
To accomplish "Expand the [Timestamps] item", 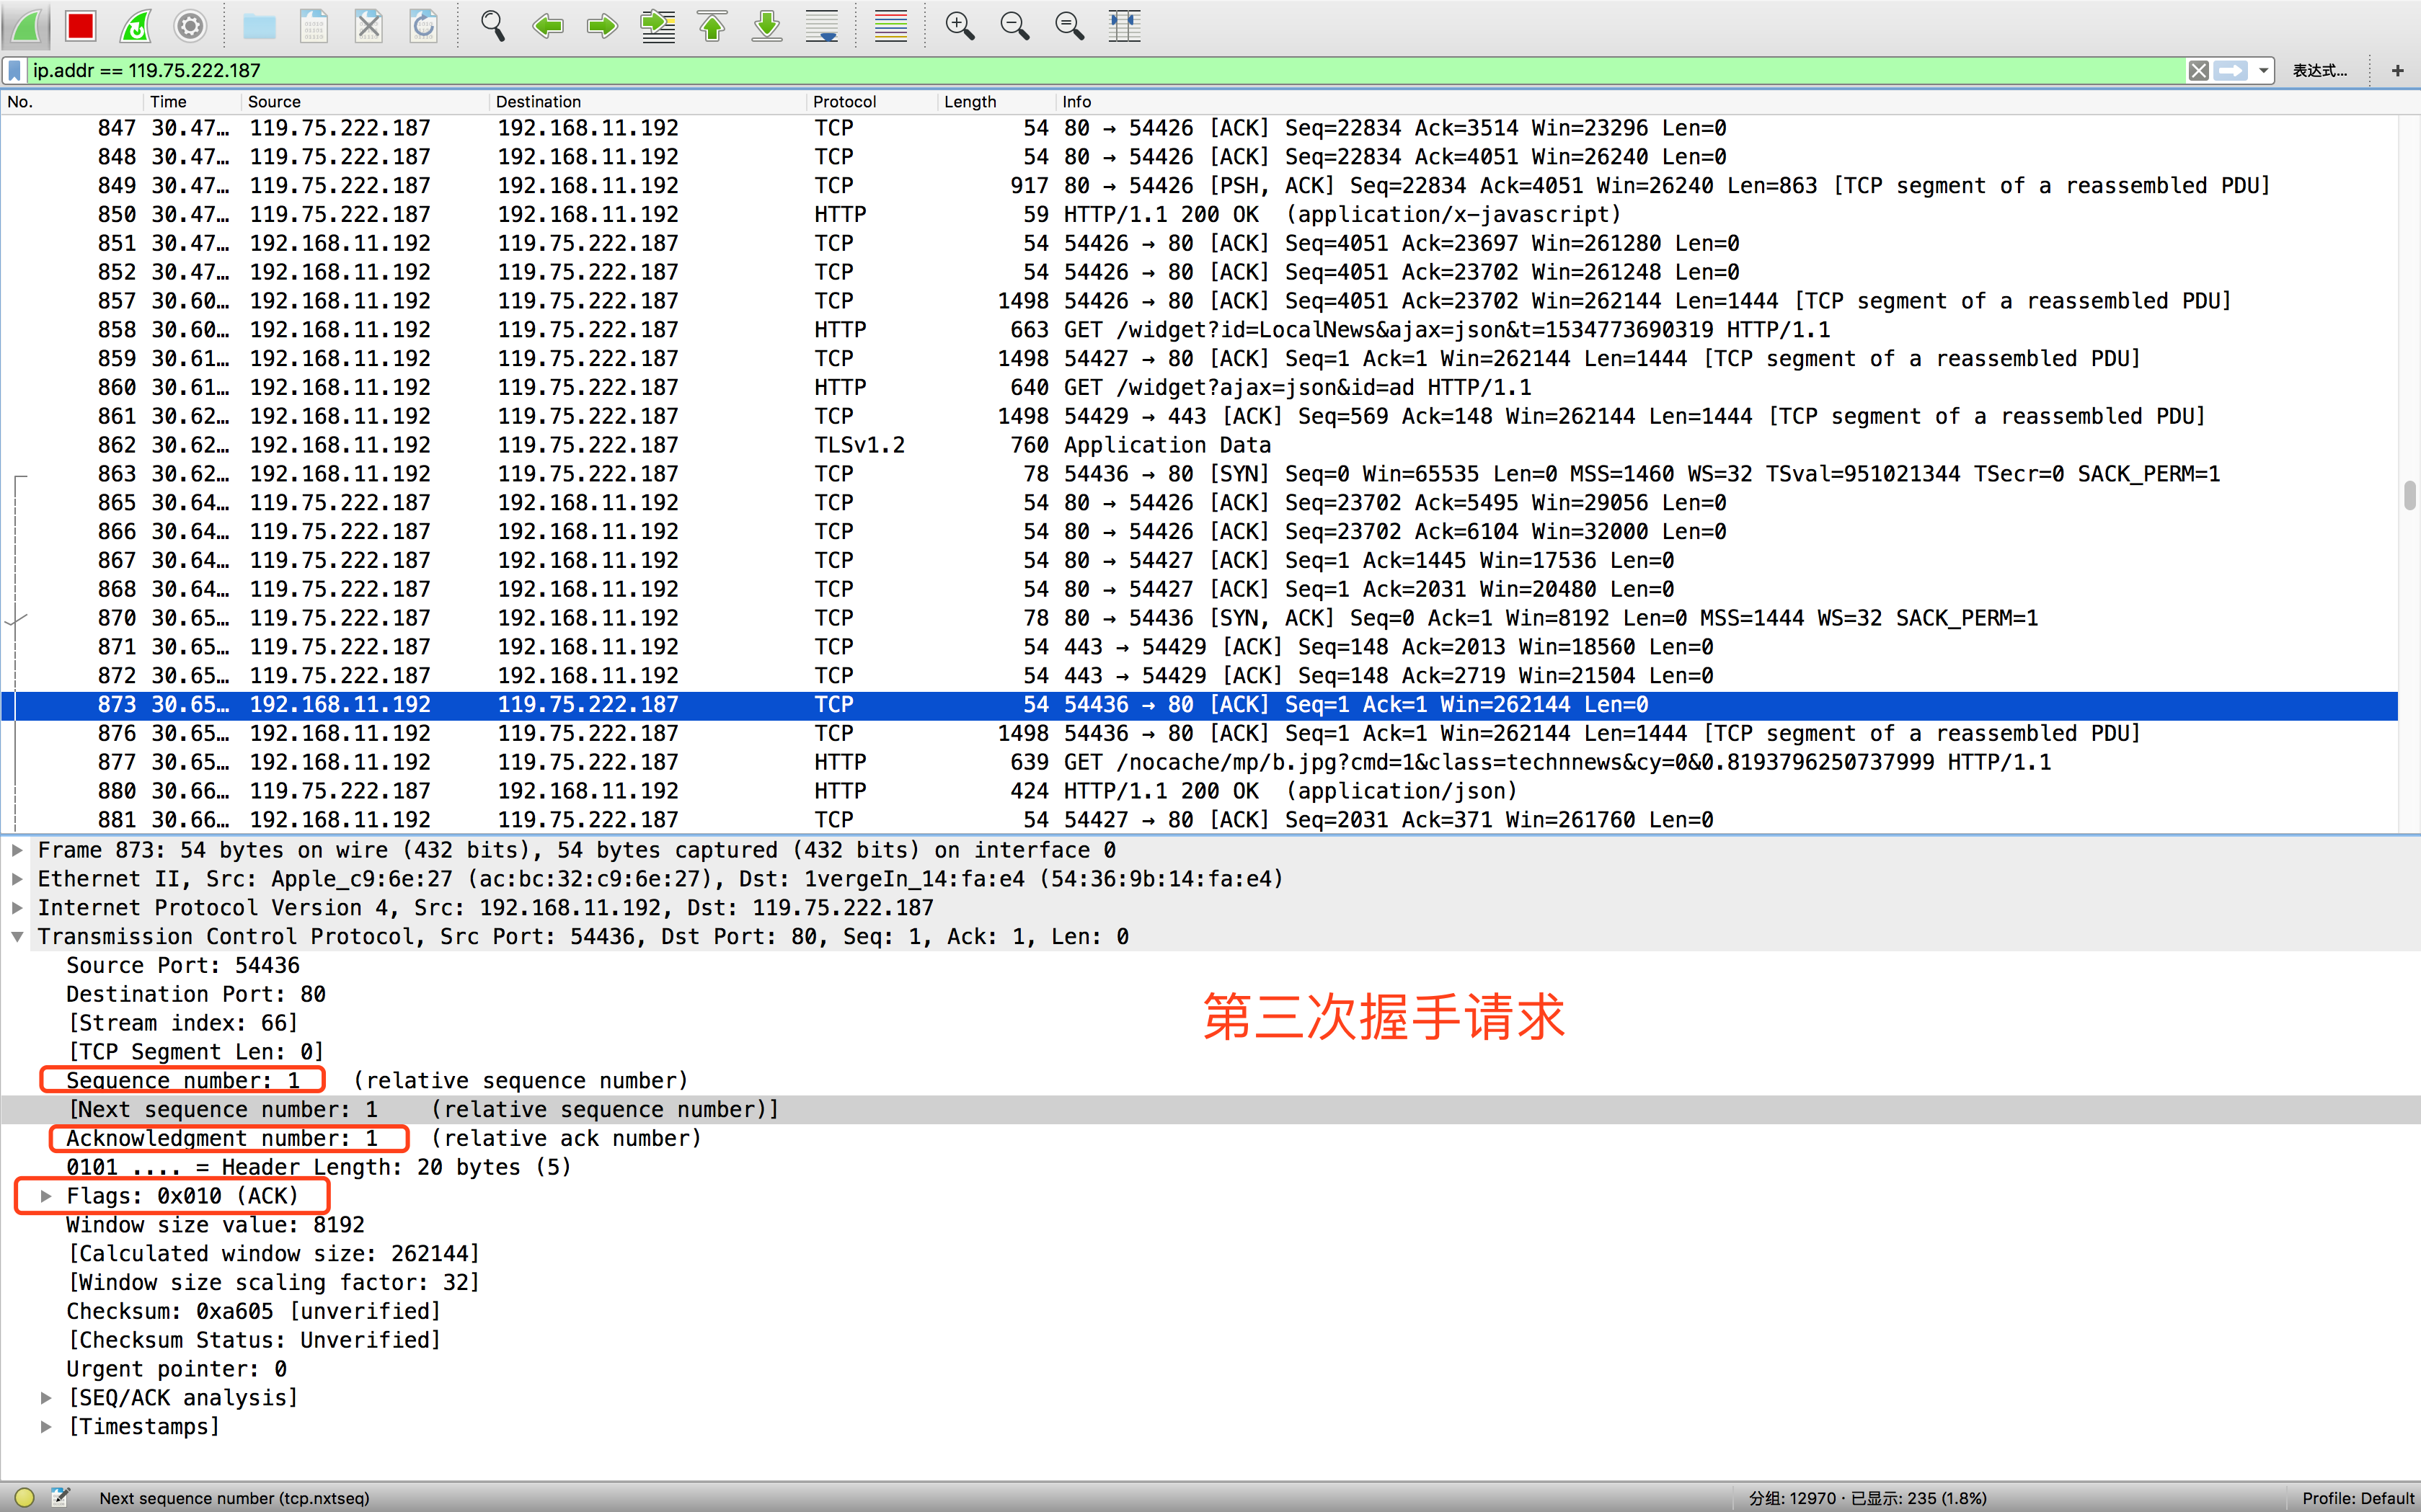I will click(46, 1427).
